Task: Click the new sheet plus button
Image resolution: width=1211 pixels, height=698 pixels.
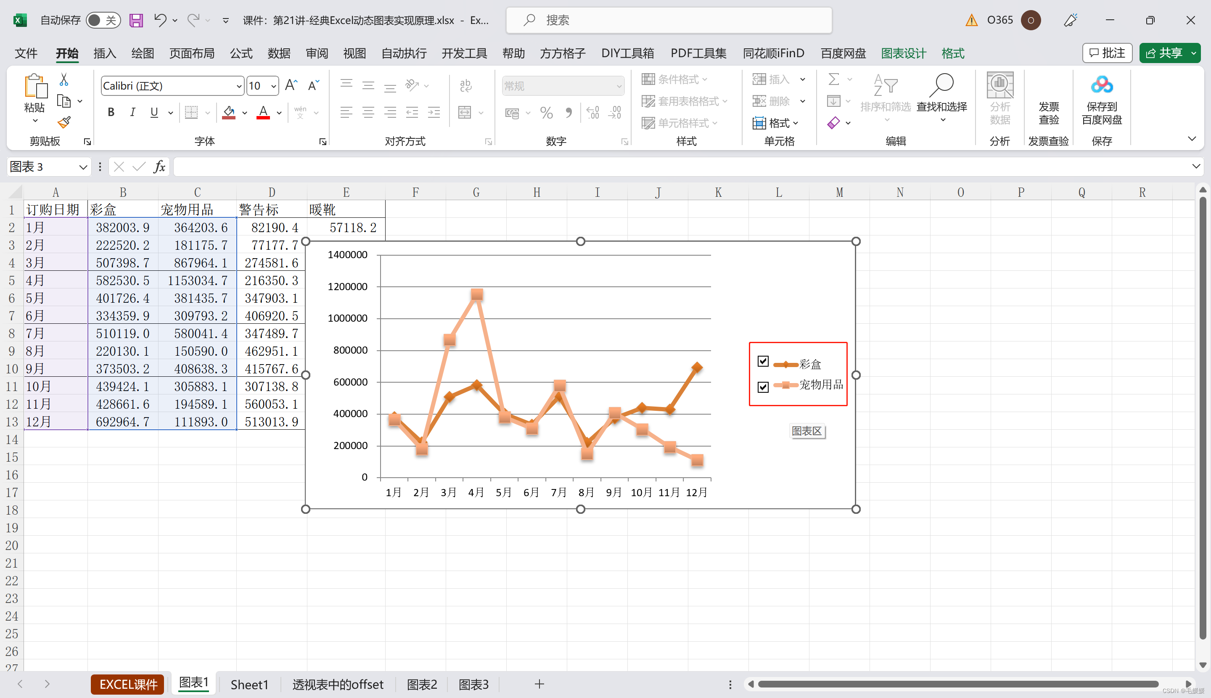Action: point(539,684)
